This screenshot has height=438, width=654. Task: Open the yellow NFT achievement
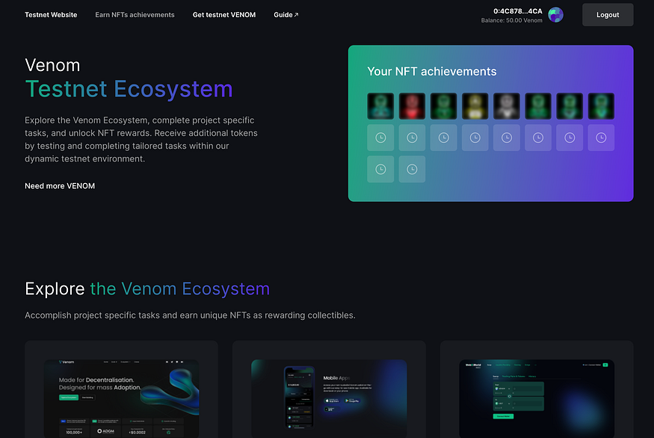coord(475,106)
